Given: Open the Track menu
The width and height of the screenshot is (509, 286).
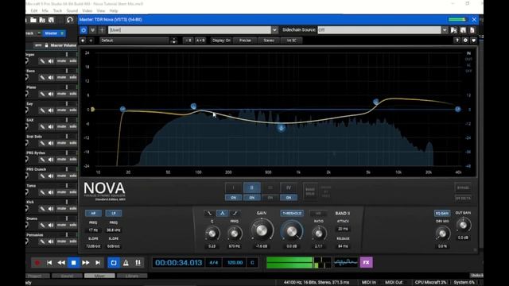Looking at the screenshot, I should (57, 10).
